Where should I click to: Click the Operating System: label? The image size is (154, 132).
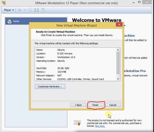tap(46, 61)
